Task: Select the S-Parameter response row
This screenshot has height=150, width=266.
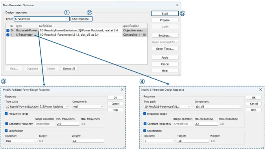Action: 76,35
